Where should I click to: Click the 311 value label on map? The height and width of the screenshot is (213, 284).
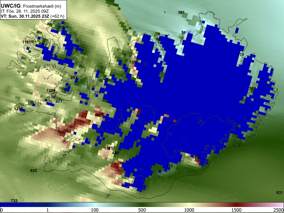[31, 104]
